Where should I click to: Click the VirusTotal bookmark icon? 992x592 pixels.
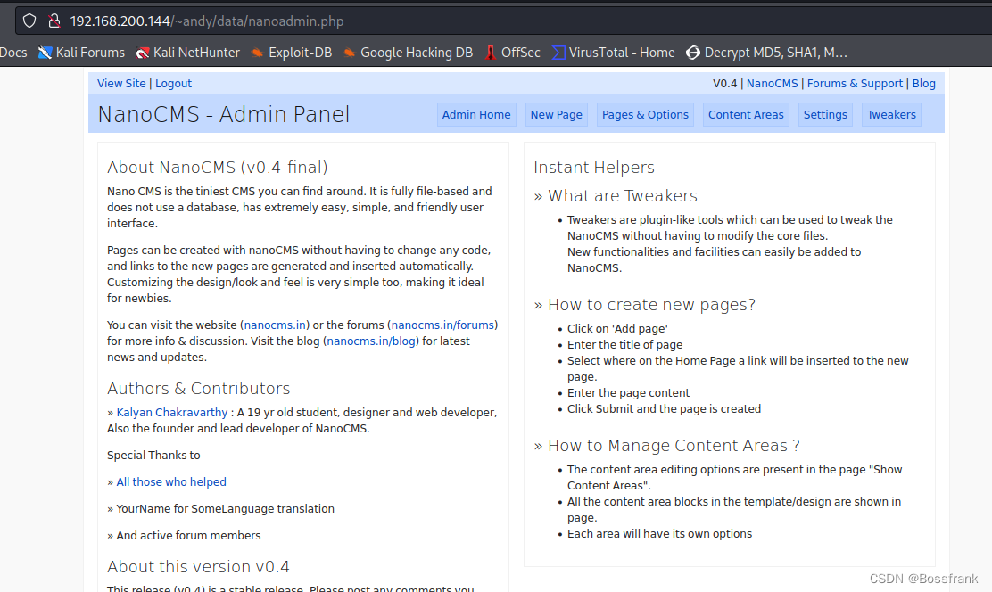tap(558, 53)
